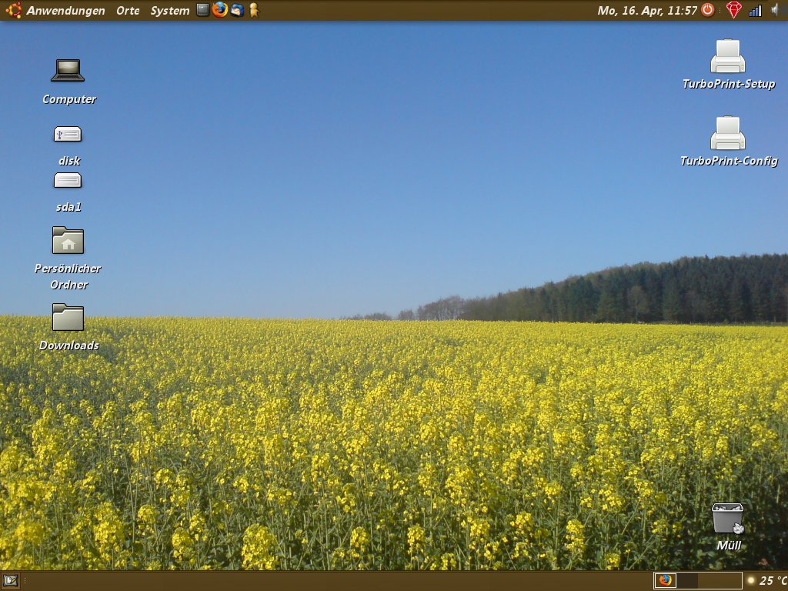The width and height of the screenshot is (788, 591).
Task: Launch the terminal from the top panel
Action: click(202, 9)
